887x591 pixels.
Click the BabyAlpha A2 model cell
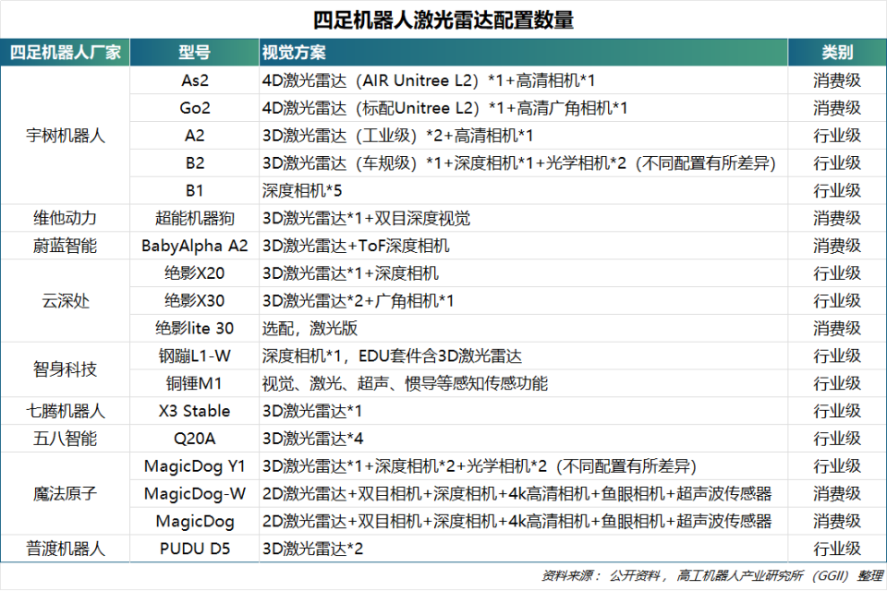click(195, 246)
